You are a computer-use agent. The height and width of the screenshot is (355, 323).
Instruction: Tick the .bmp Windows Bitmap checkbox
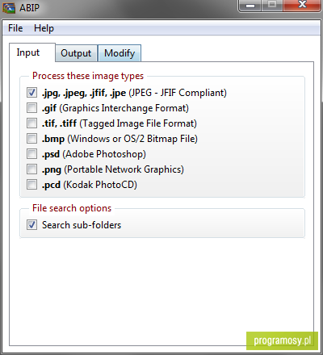pyautogui.click(x=31, y=139)
